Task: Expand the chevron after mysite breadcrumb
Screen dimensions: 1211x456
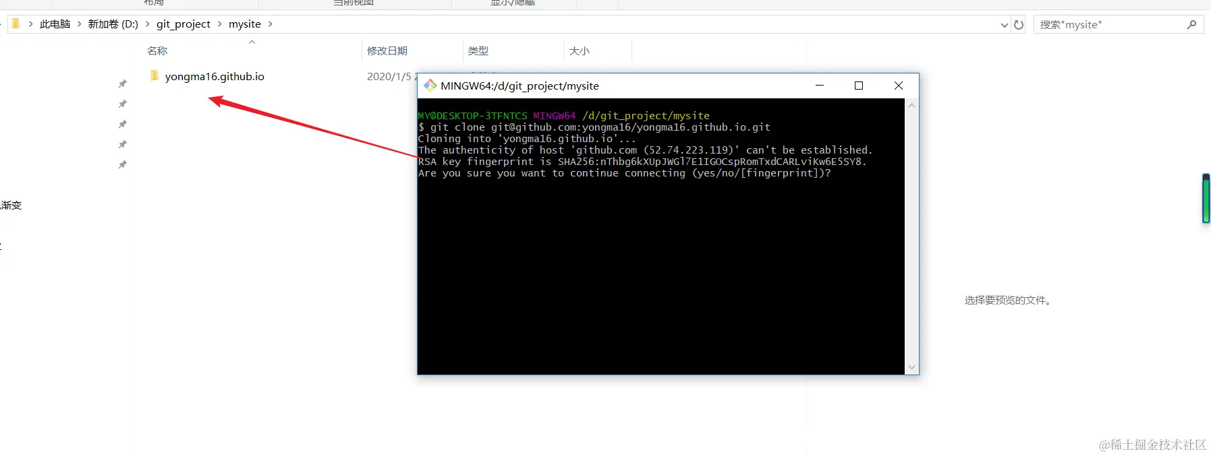Action: pyautogui.click(x=271, y=24)
